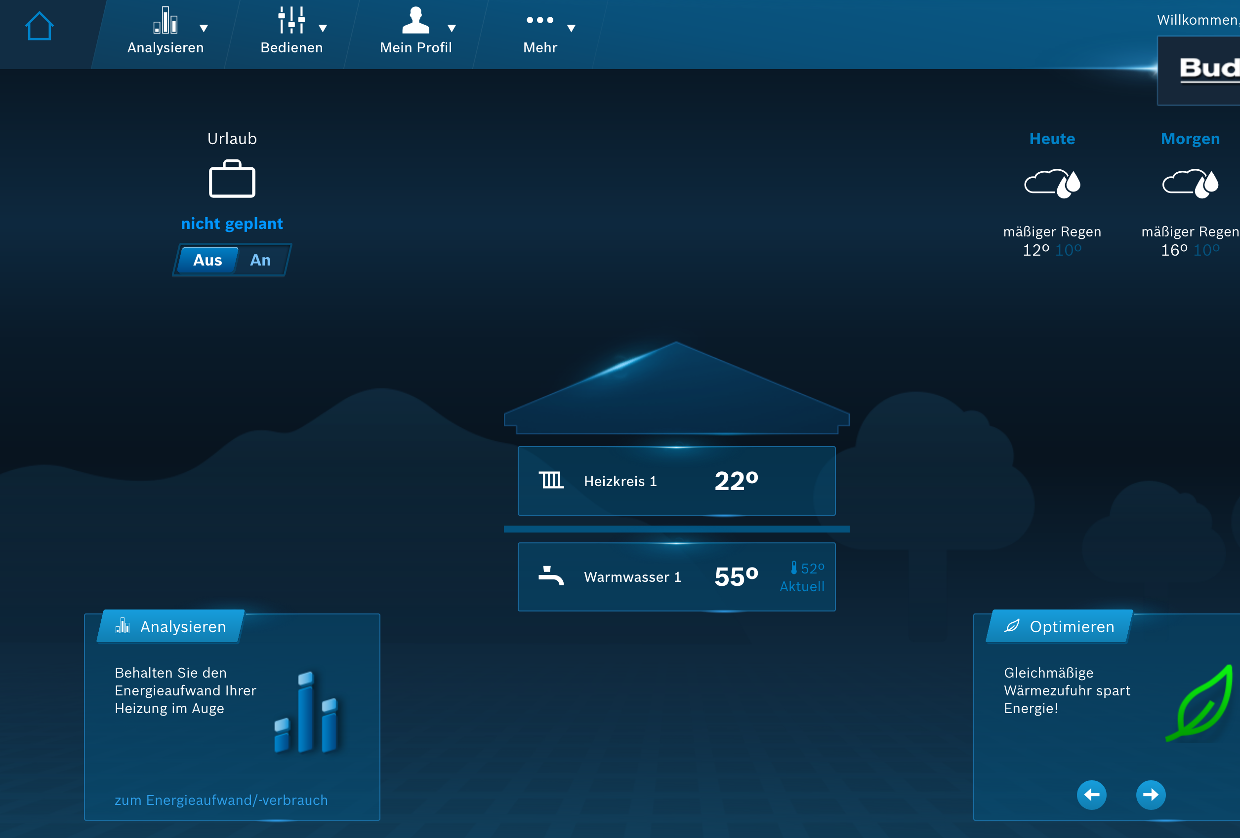
Task: Select Aus on the Urlaub switch
Action: click(207, 260)
